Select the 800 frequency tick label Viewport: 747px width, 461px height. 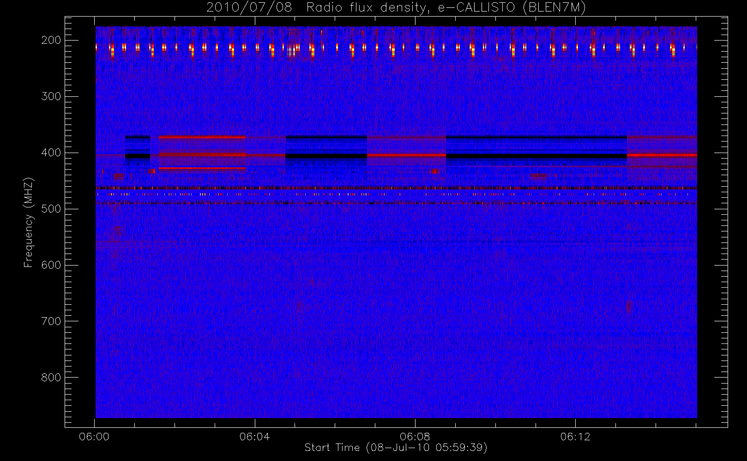coord(51,378)
